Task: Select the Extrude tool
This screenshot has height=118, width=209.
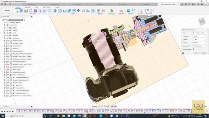Action: (x=21, y=10)
